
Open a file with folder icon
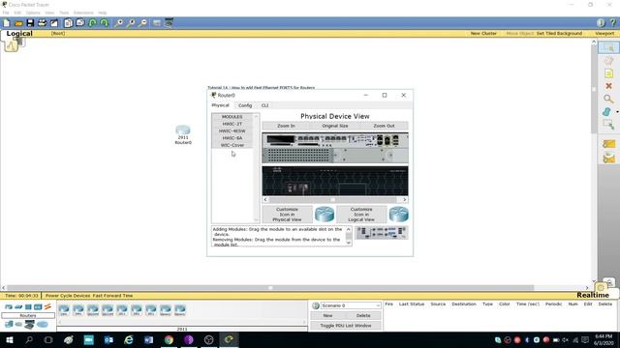(18, 23)
